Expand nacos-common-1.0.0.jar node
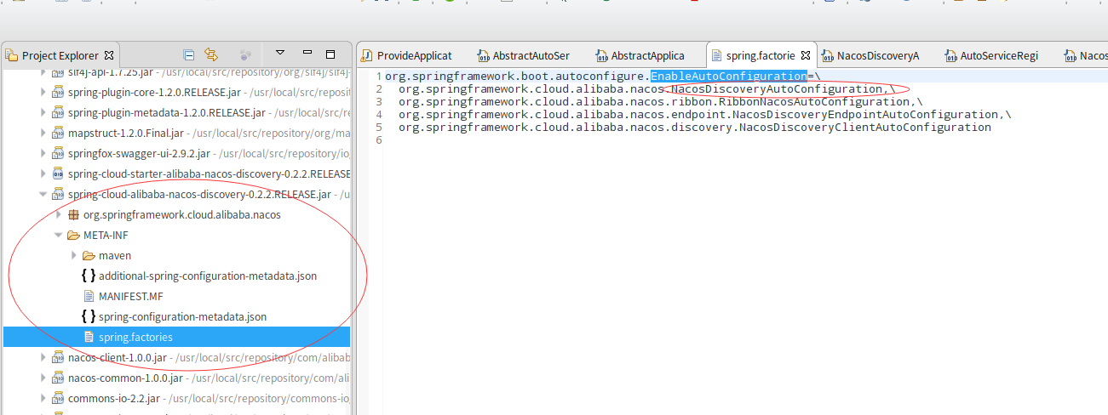Image resolution: width=1108 pixels, height=415 pixels. pos(43,378)
